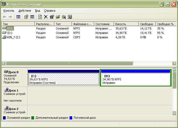Select the (D:) volume in the list
This screenshot has width=178, height=128.
coord(10,33)
